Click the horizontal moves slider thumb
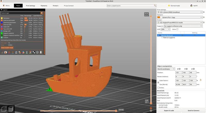 tap(116, 111)
